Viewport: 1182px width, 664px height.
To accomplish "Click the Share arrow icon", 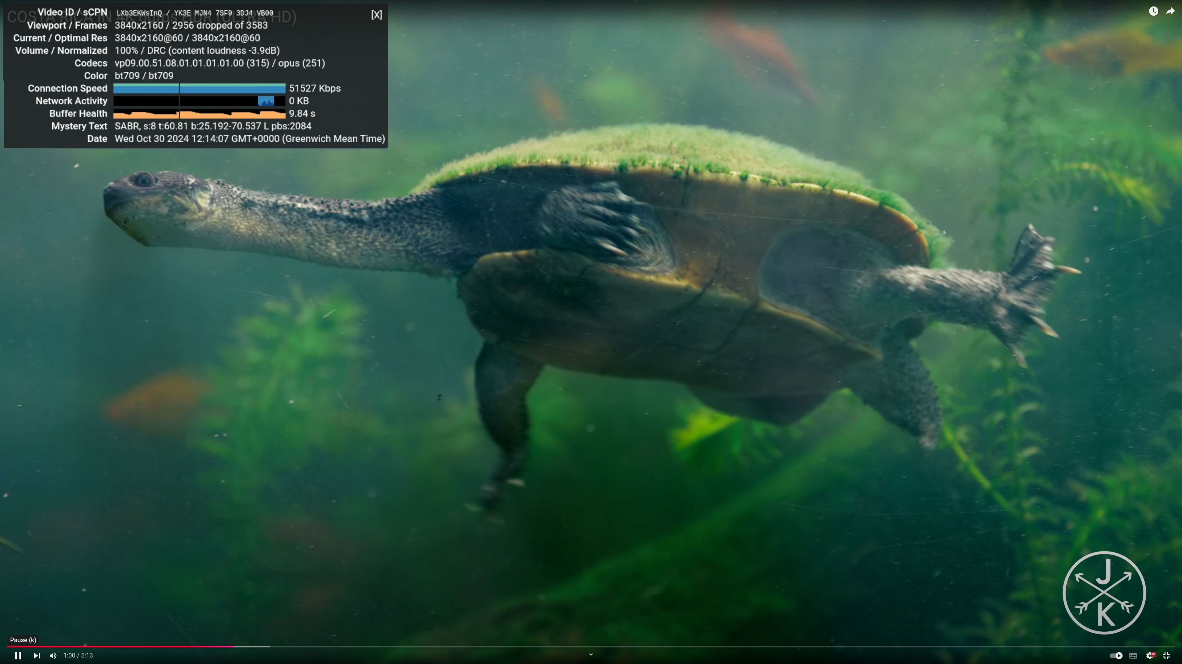I will pyautogui.click(x=1170, y=11).
